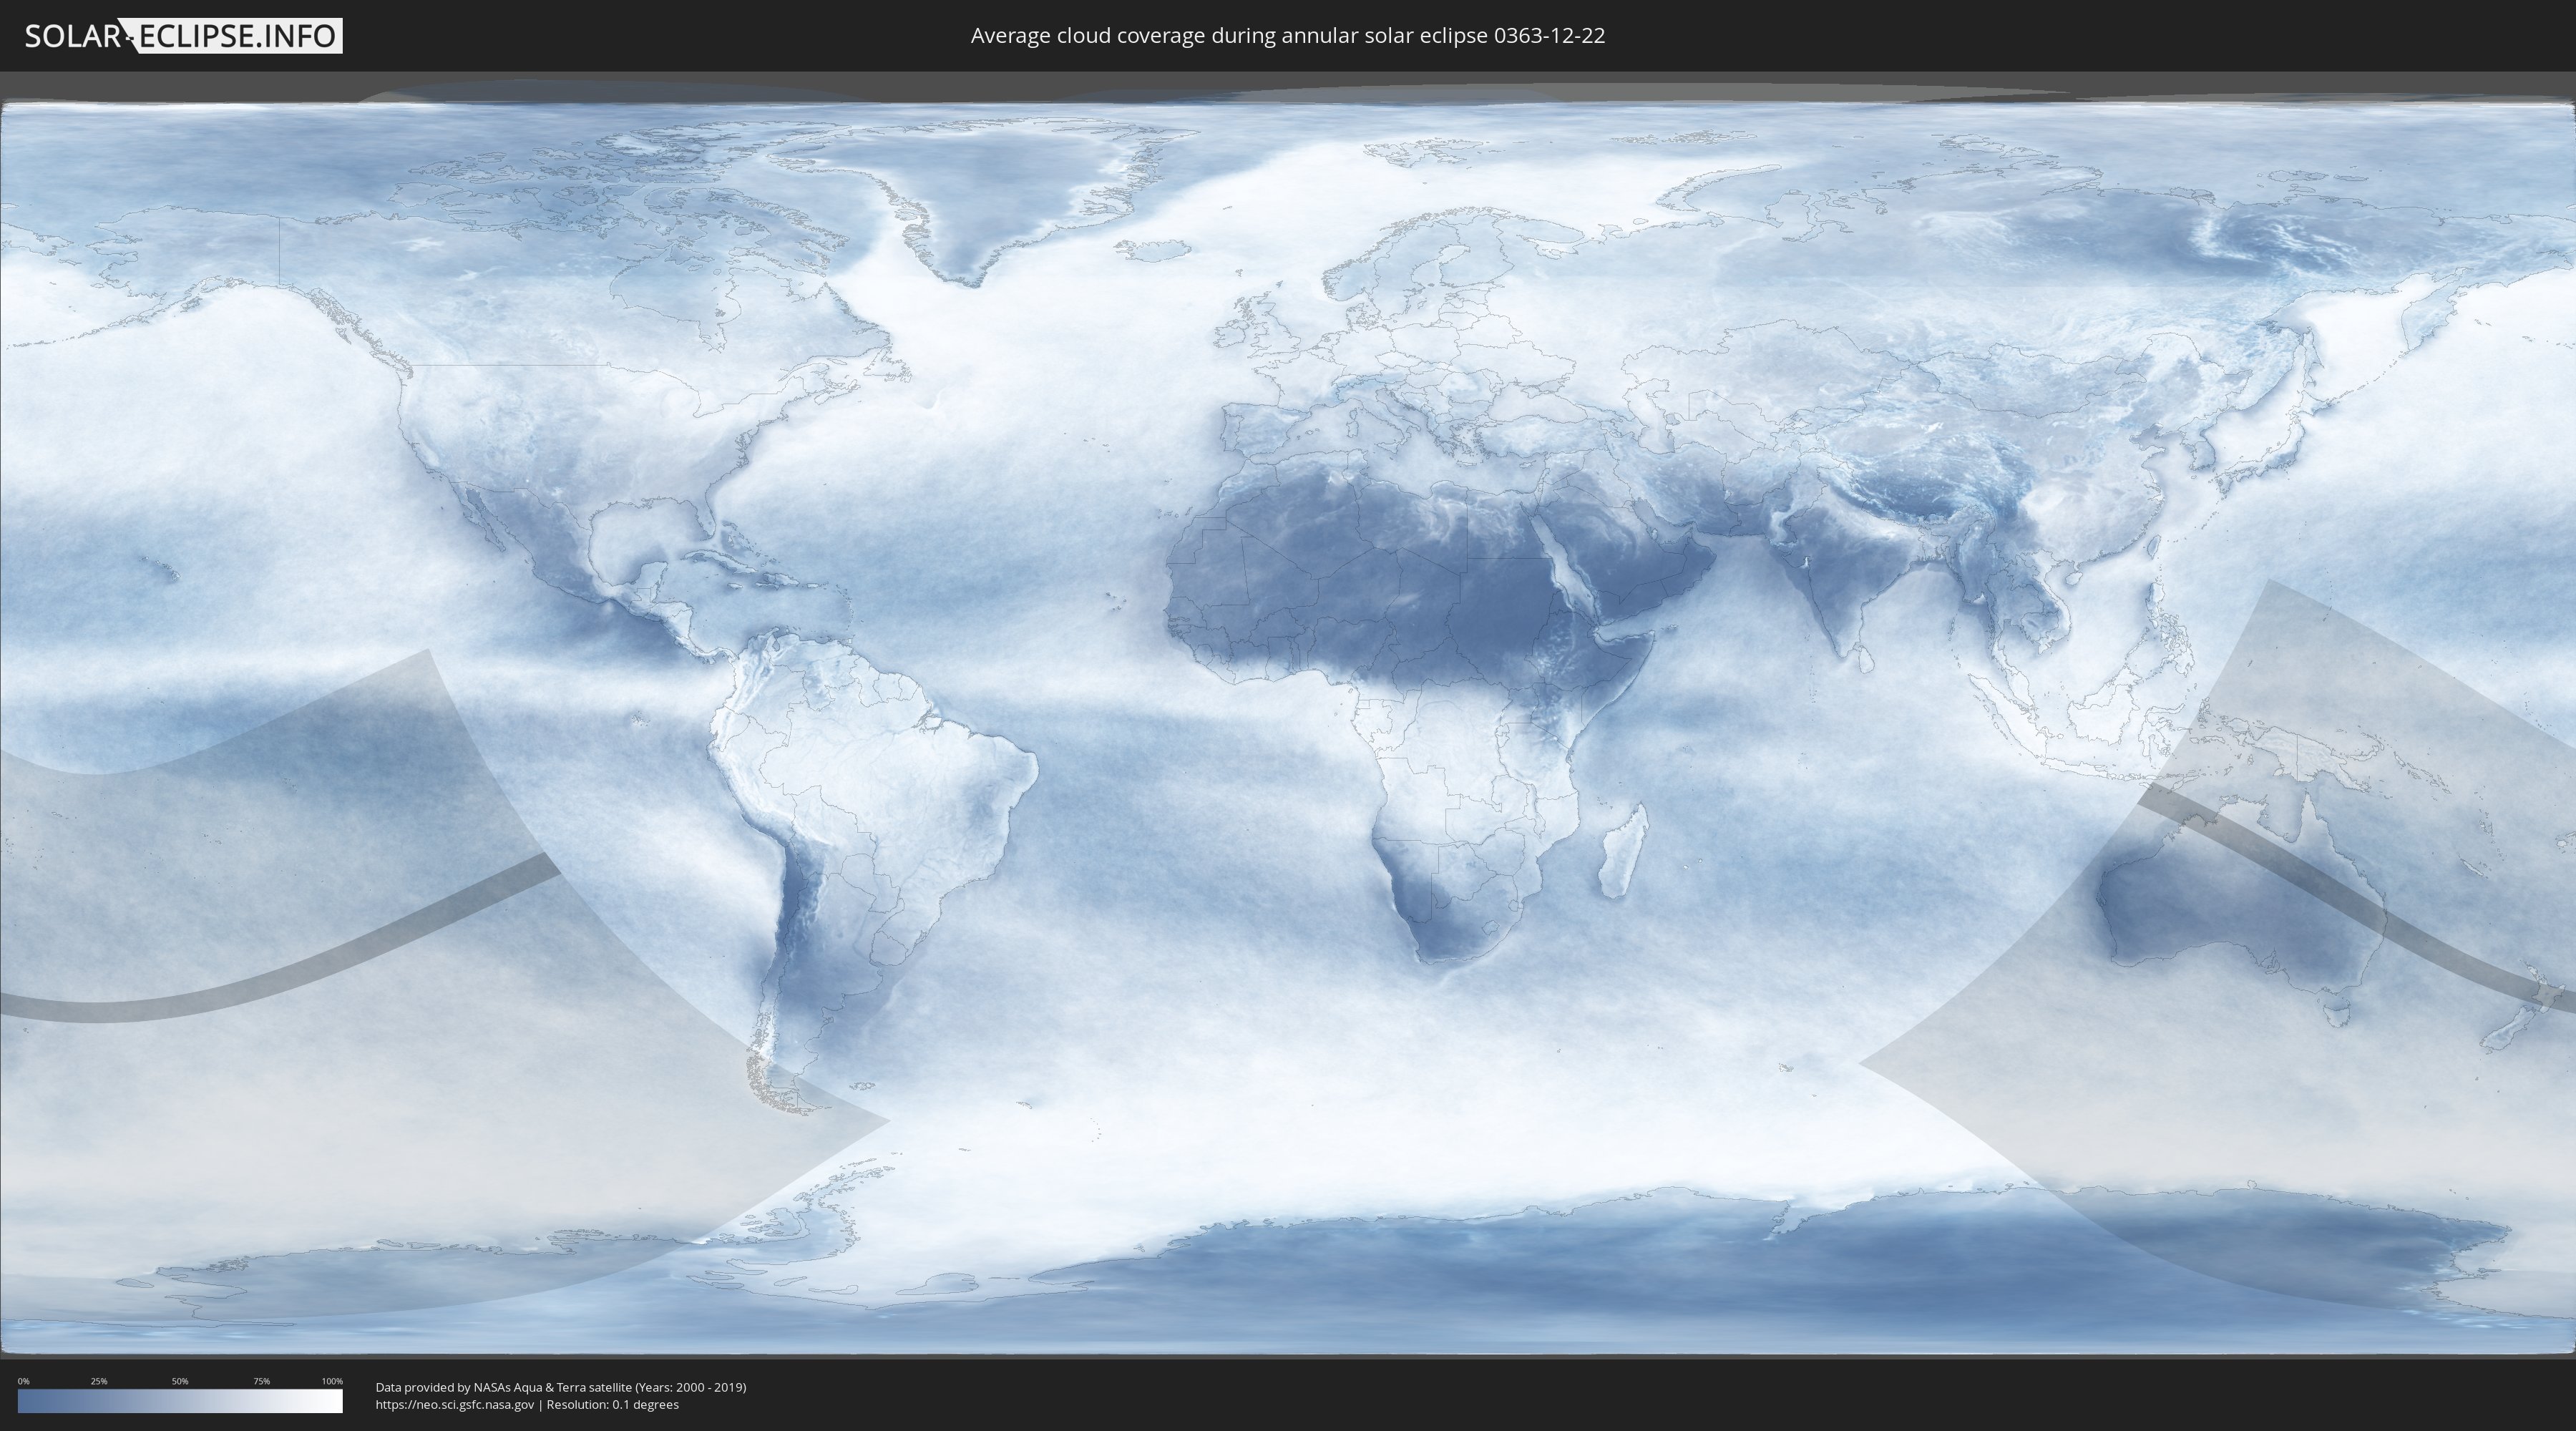Viewport: 2576px width, 1431px height.
Task: Click the 50% legend label
Action: tap(180, 1381)
